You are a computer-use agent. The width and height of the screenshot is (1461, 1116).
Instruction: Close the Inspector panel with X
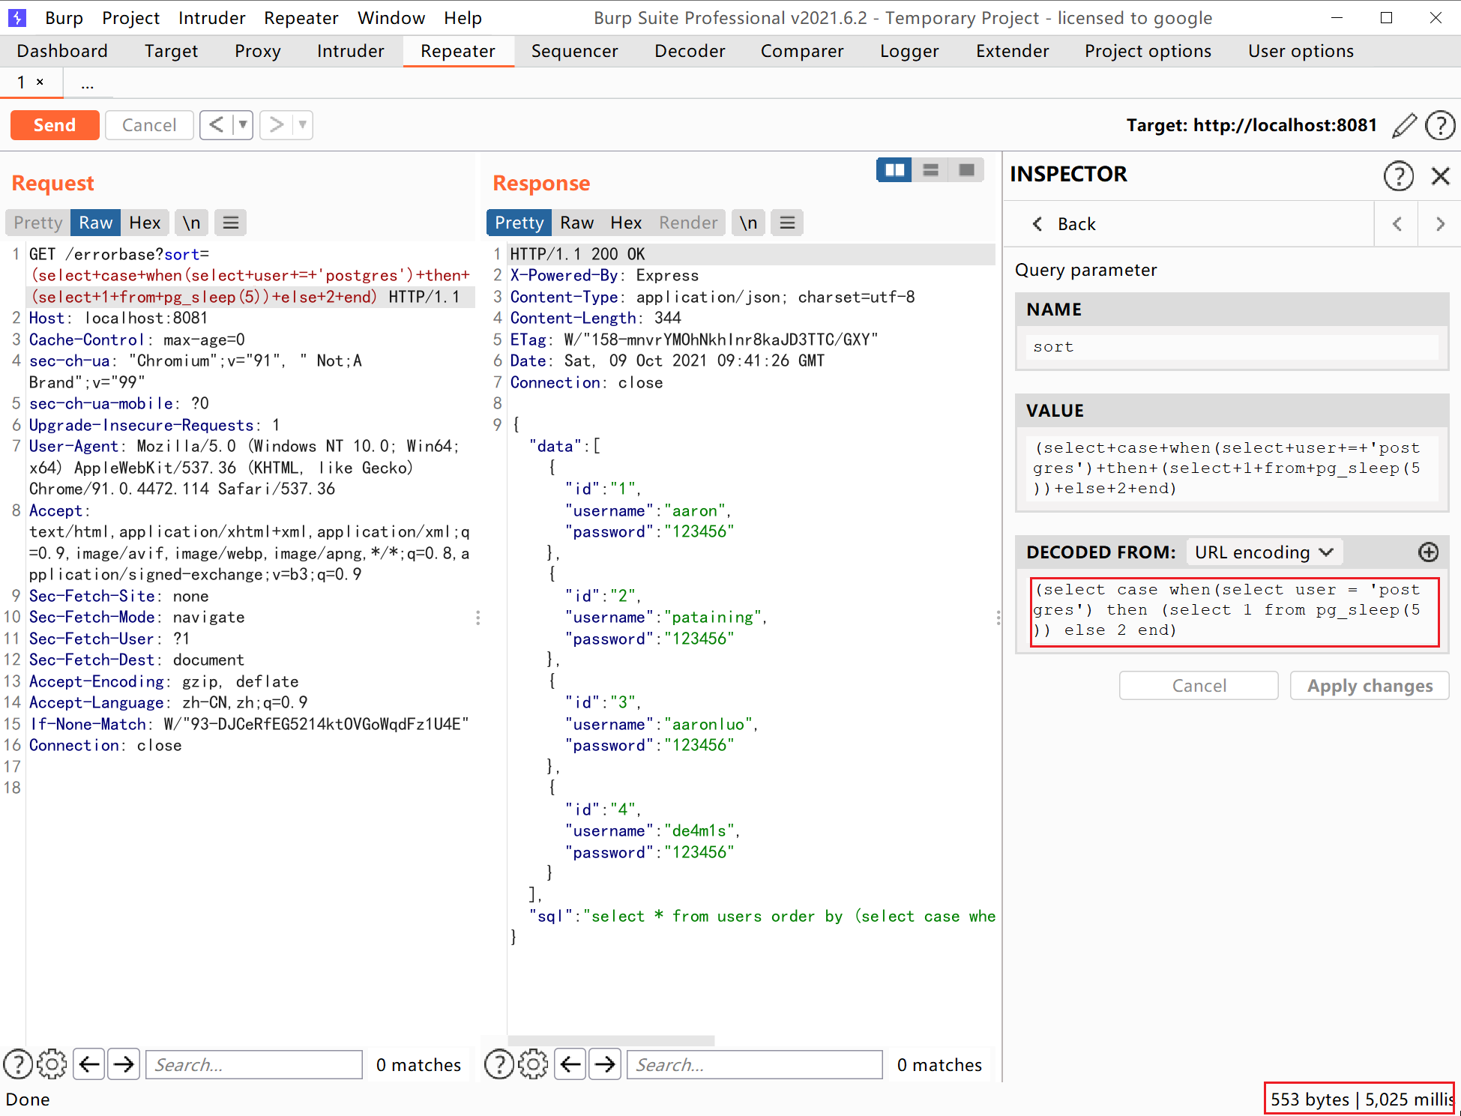pos(1440,175)
